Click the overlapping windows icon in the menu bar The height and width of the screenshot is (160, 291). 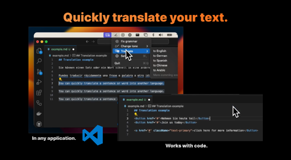point(146,35)
